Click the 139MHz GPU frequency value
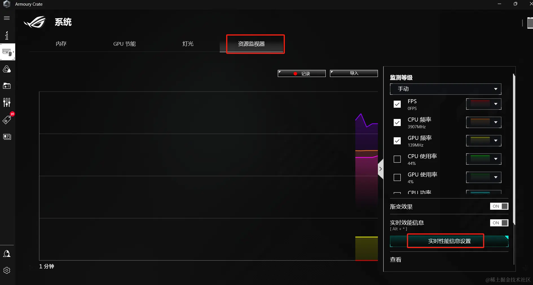The width and height of the screenshot is (533, 285). [416, 145]
